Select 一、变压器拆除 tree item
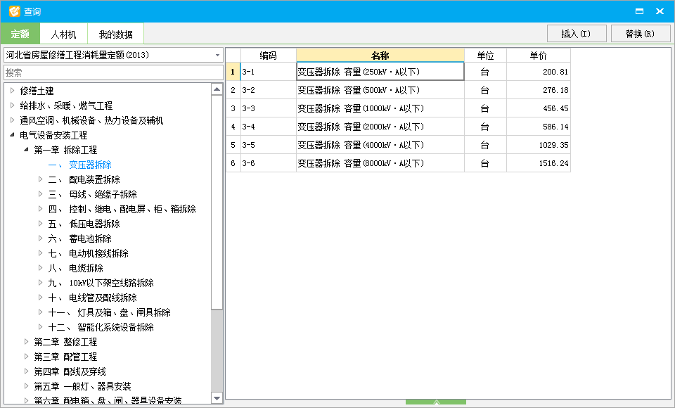 (x=80, y=165)
